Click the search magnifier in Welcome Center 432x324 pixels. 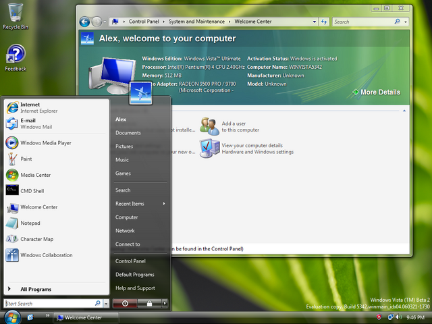pos(397,21)
